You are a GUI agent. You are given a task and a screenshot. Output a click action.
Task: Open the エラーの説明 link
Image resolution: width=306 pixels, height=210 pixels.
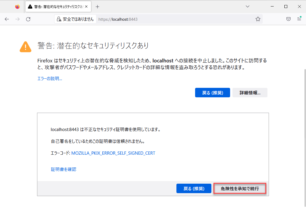coord(49,78)
